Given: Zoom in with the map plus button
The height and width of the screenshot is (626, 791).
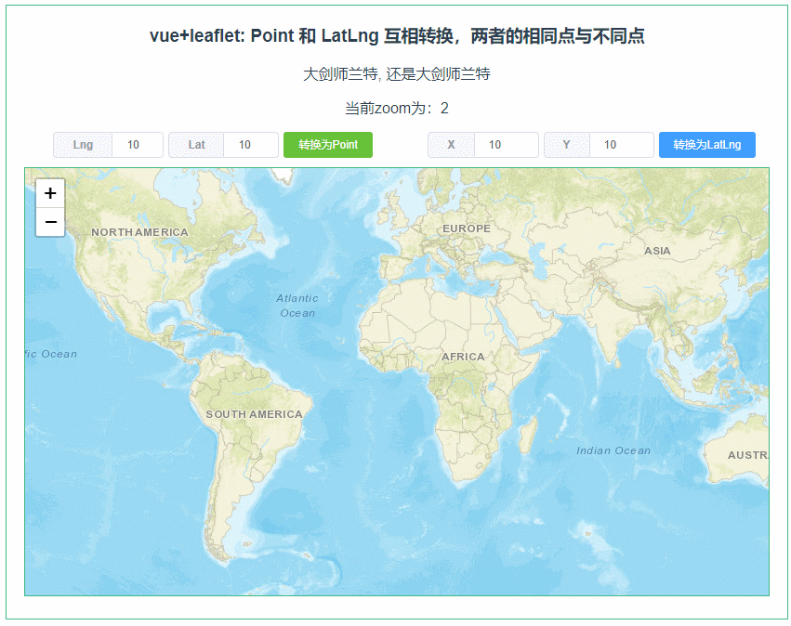Looking at the screenshot, I should (x=50, y=193).
